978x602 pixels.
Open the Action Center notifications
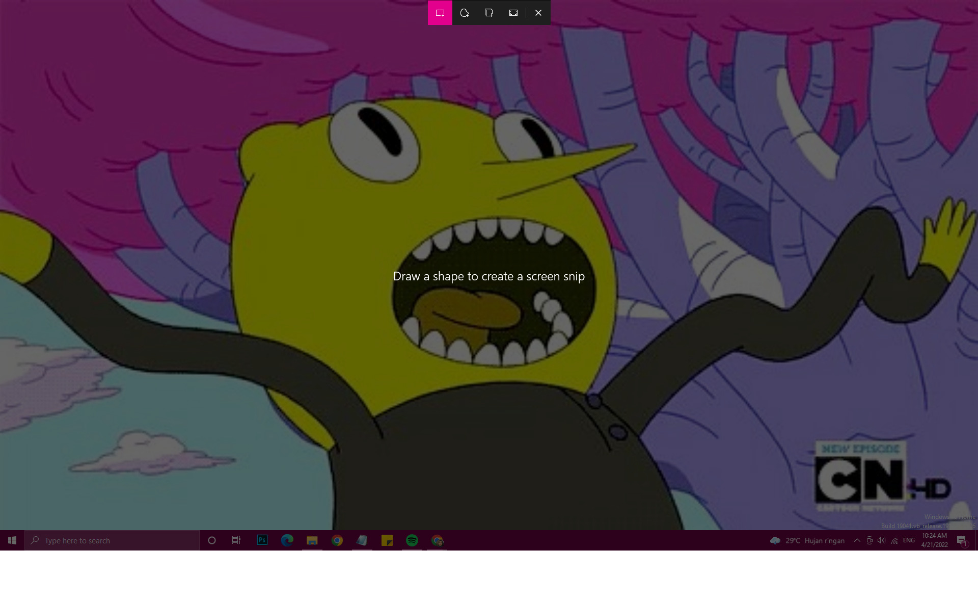[x=962, y=540]
